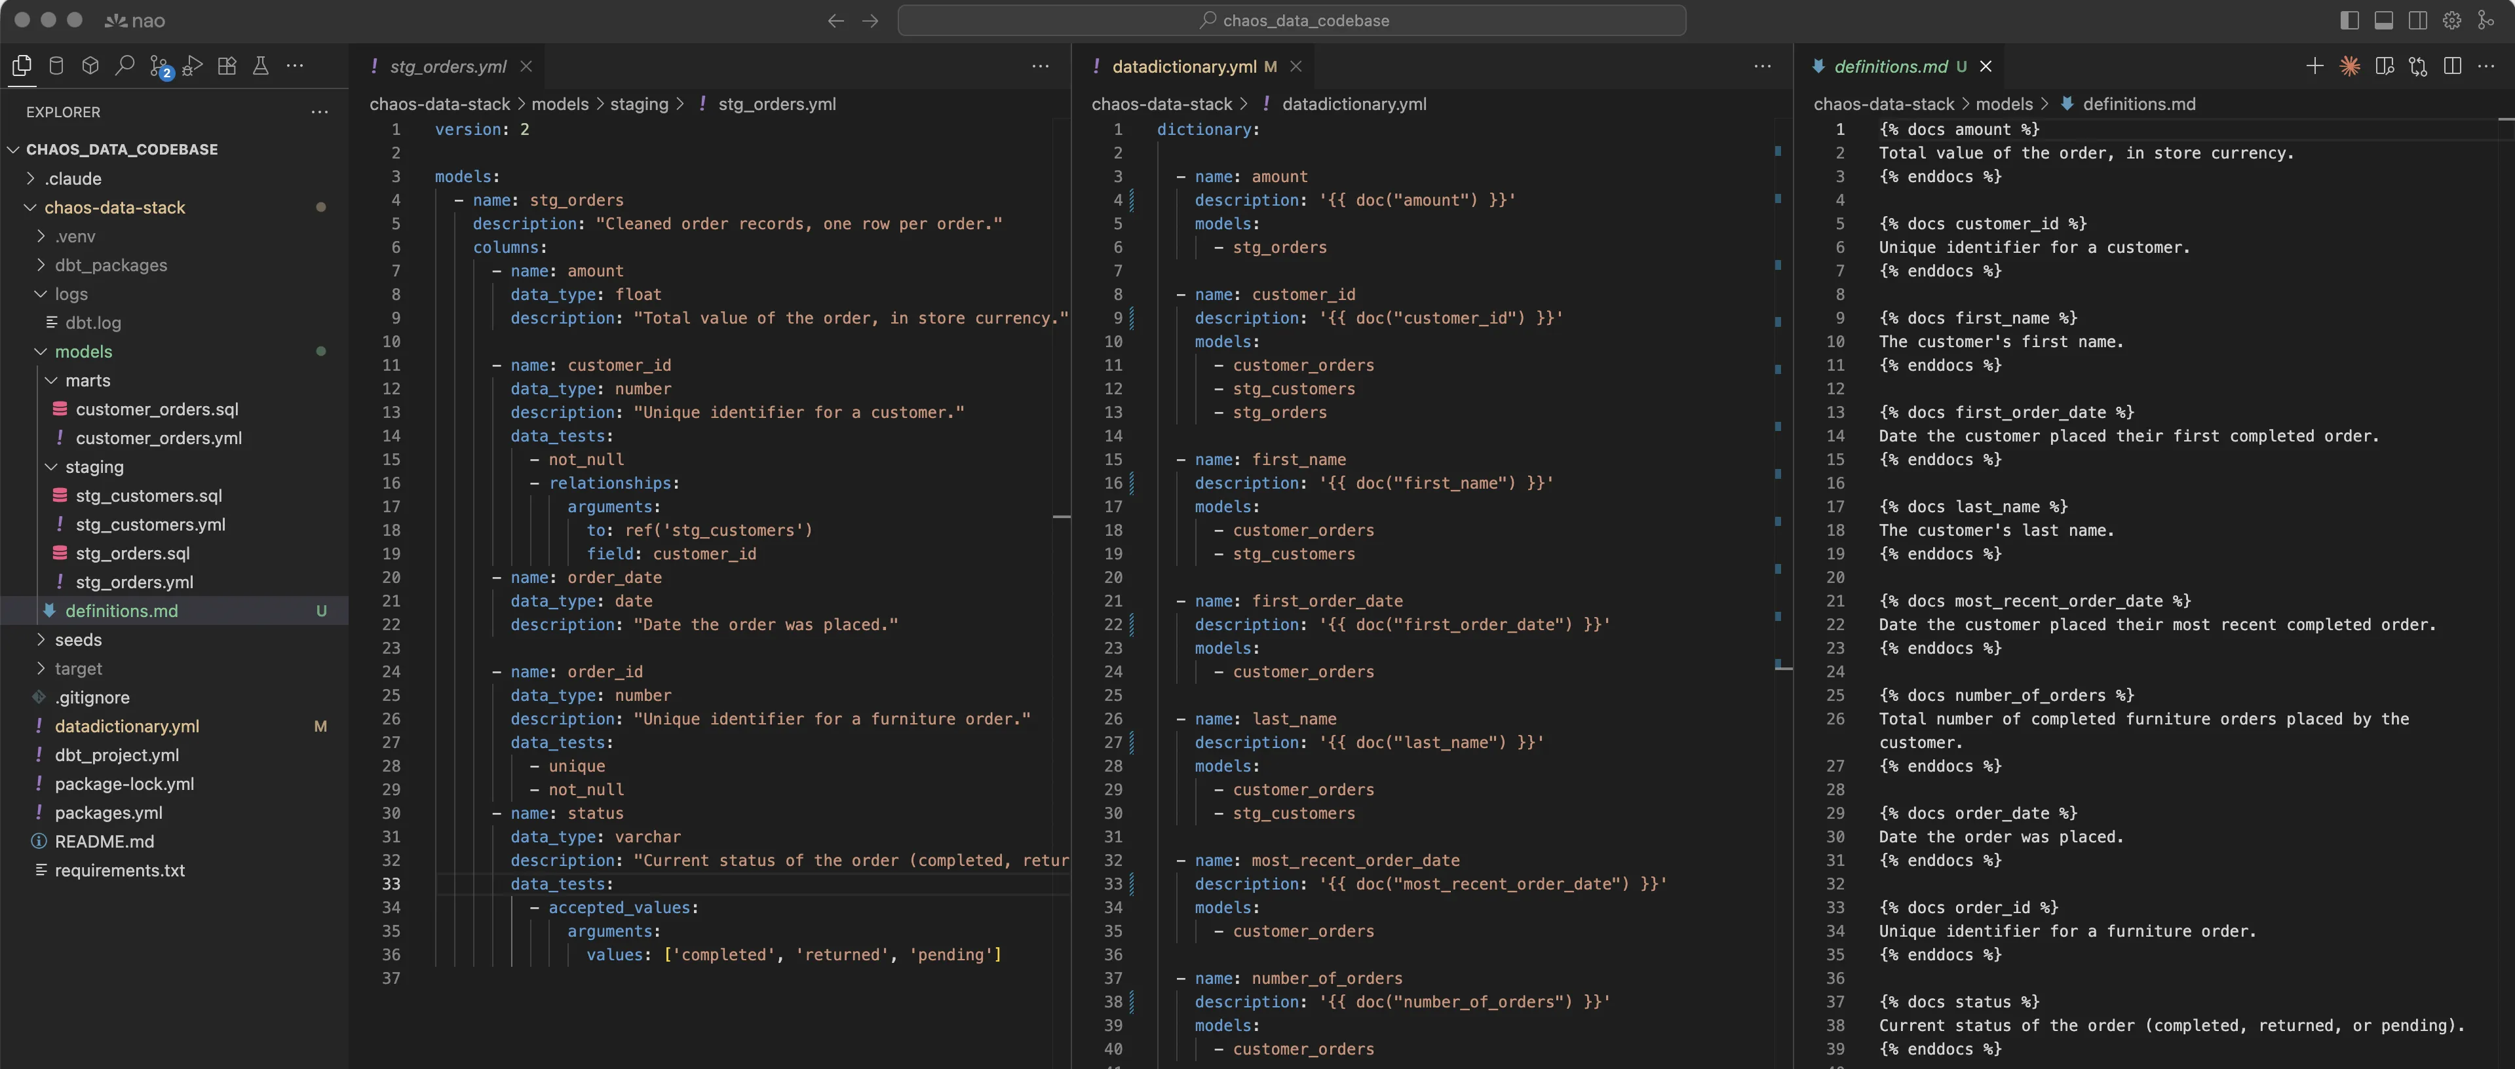This screenshot has height=1069, width=2515.
Task: Open the Manage settings gear in title bar
Action: pos(2451,20)
